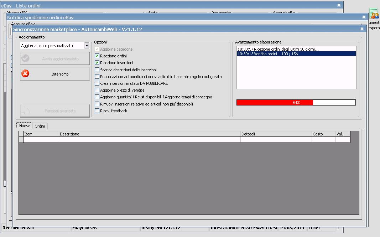Click the red X icon on Interrompi
380x237 pixels.
click(x=25, y=73)
